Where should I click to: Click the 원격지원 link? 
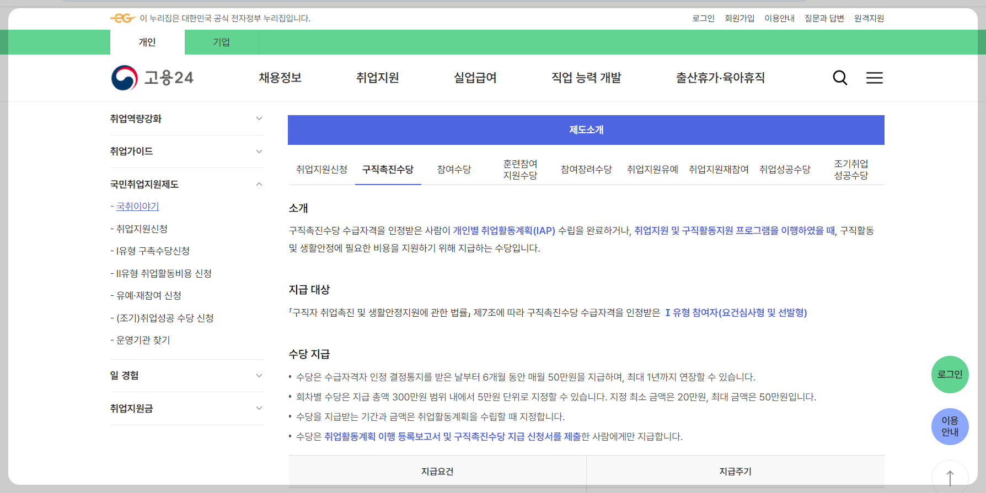tap(869, 18)
